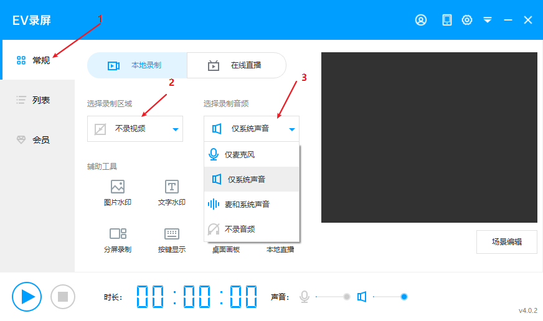Click the 本地直播 label
The image size is (543, 321).
[280, 249]
